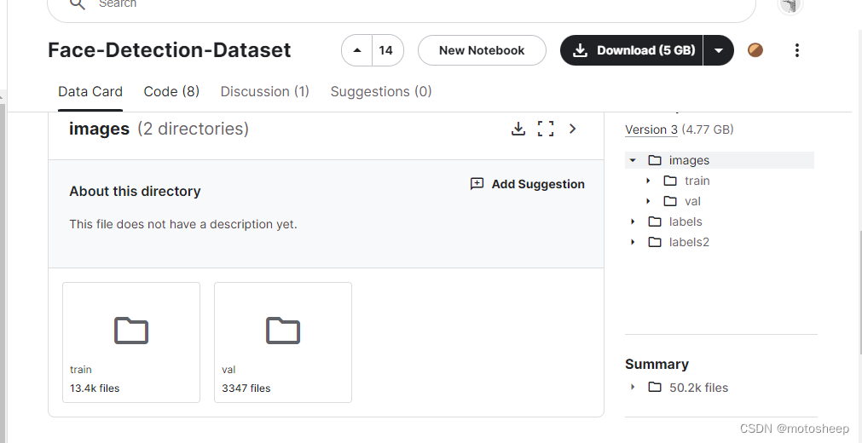Expand the train folder in tree

pyautogui.click(x=648, y=181)
